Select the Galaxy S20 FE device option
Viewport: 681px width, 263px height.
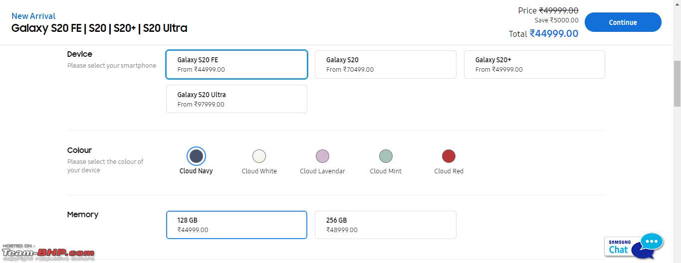click(x=236, y=64)
